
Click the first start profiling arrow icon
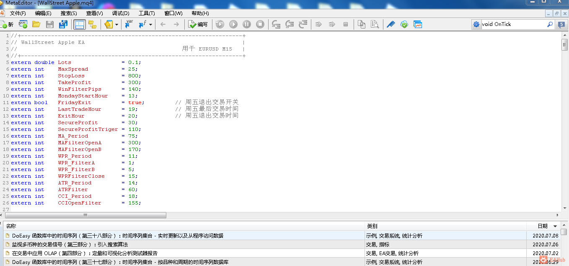(x=318, y=24)
